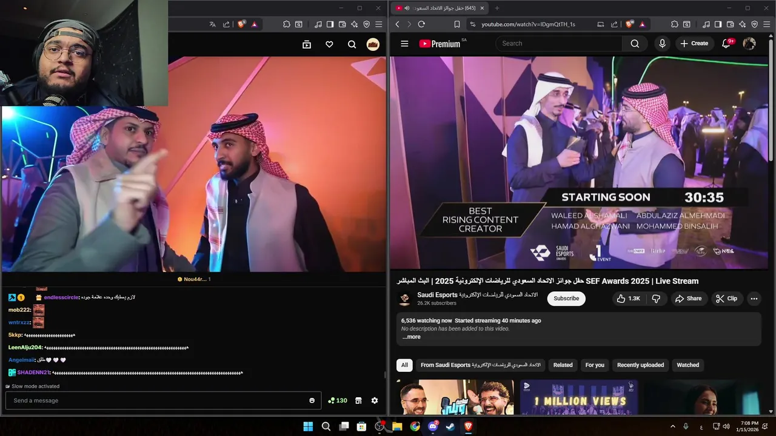Open more actions three-dot video menu

[x=754, y=299]
